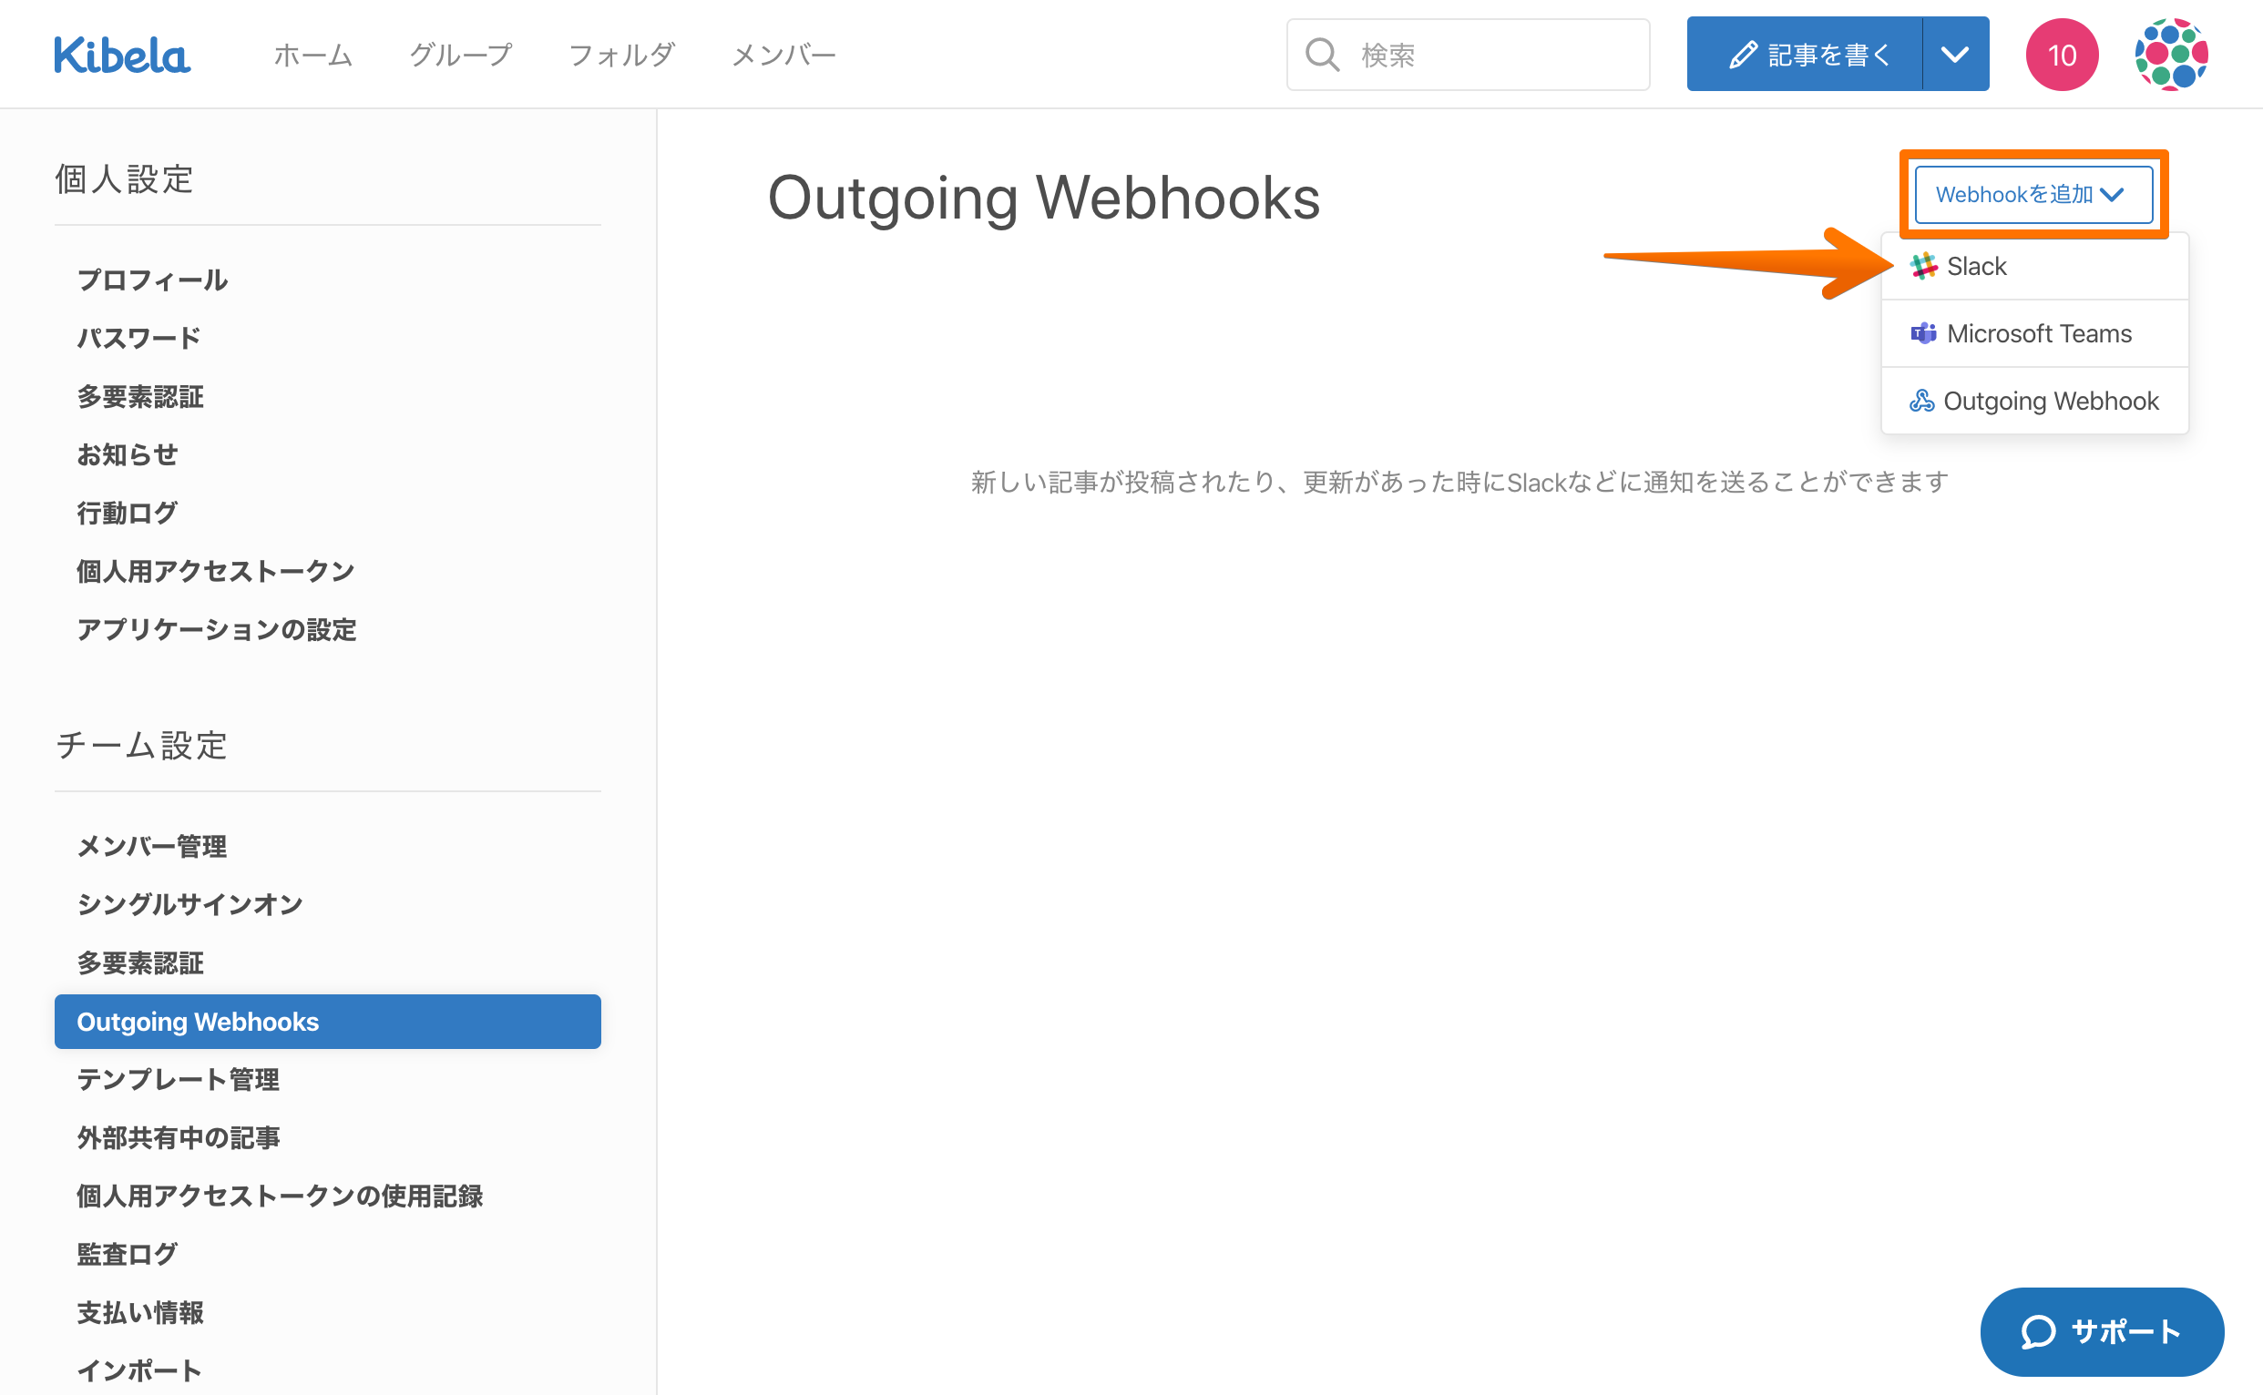The image size is (2263, 1395).
Task: Go to テンプレート管理 page
Action: [179, 1079]
